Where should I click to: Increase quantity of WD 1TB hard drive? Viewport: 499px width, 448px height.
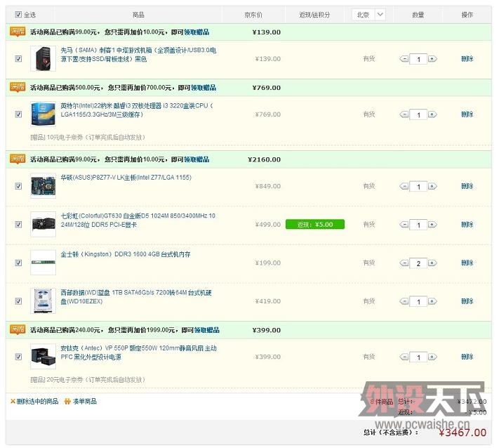(x=432, y=301)
